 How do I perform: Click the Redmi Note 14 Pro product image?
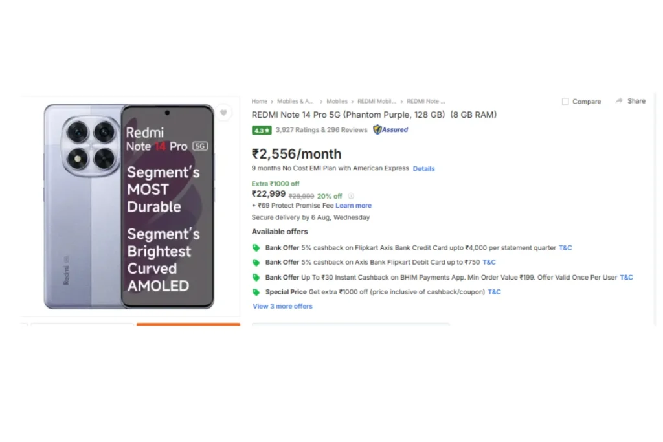pyautogui.click(x=129, y=206)
